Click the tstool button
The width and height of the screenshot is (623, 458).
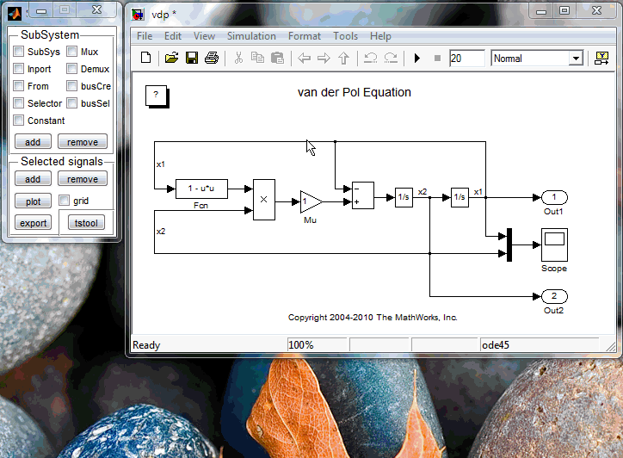pyautogui.click(x=85, y=223)
